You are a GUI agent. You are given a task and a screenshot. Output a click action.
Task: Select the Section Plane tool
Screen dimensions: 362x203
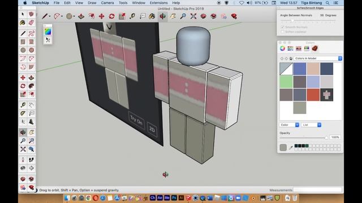(x=32, y=168)
